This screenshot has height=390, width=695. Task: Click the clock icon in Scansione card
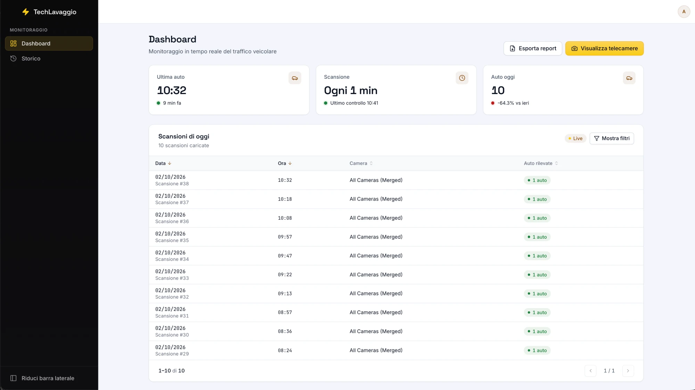[x=462, y=78]
